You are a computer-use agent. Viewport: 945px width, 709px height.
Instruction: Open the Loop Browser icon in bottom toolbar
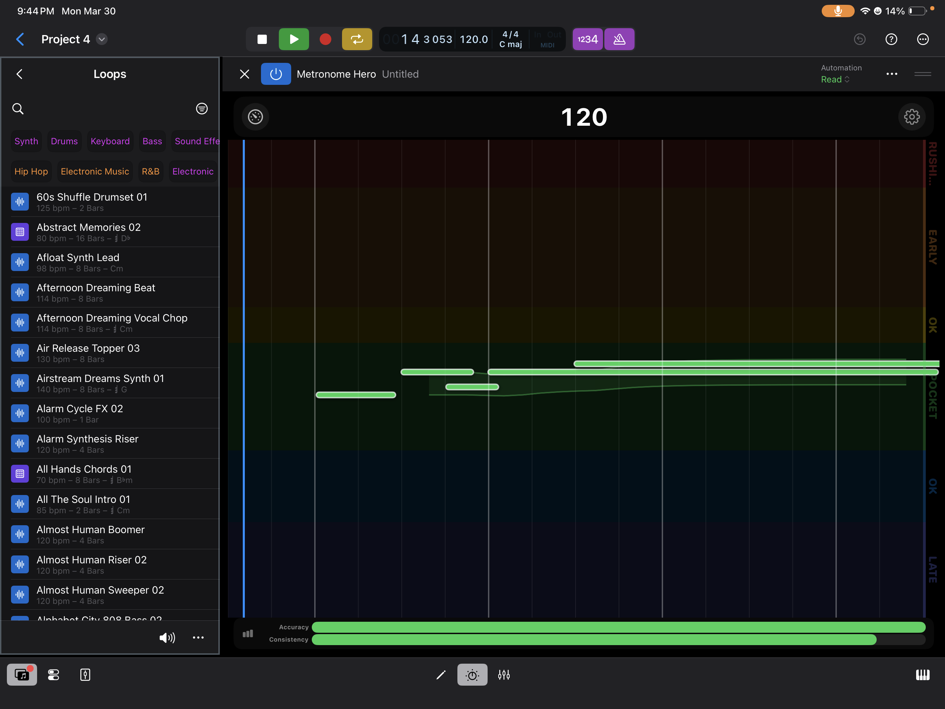pyautogui.click(x=22, y=675)
